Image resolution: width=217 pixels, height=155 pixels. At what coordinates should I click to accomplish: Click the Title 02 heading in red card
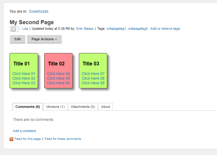pyautogui.click(x=56, y=64)
